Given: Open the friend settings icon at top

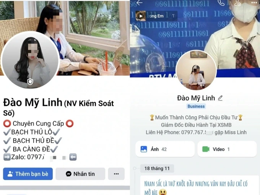Looking at the screenshot, I should pyautogui.click(x=237, y=3).
